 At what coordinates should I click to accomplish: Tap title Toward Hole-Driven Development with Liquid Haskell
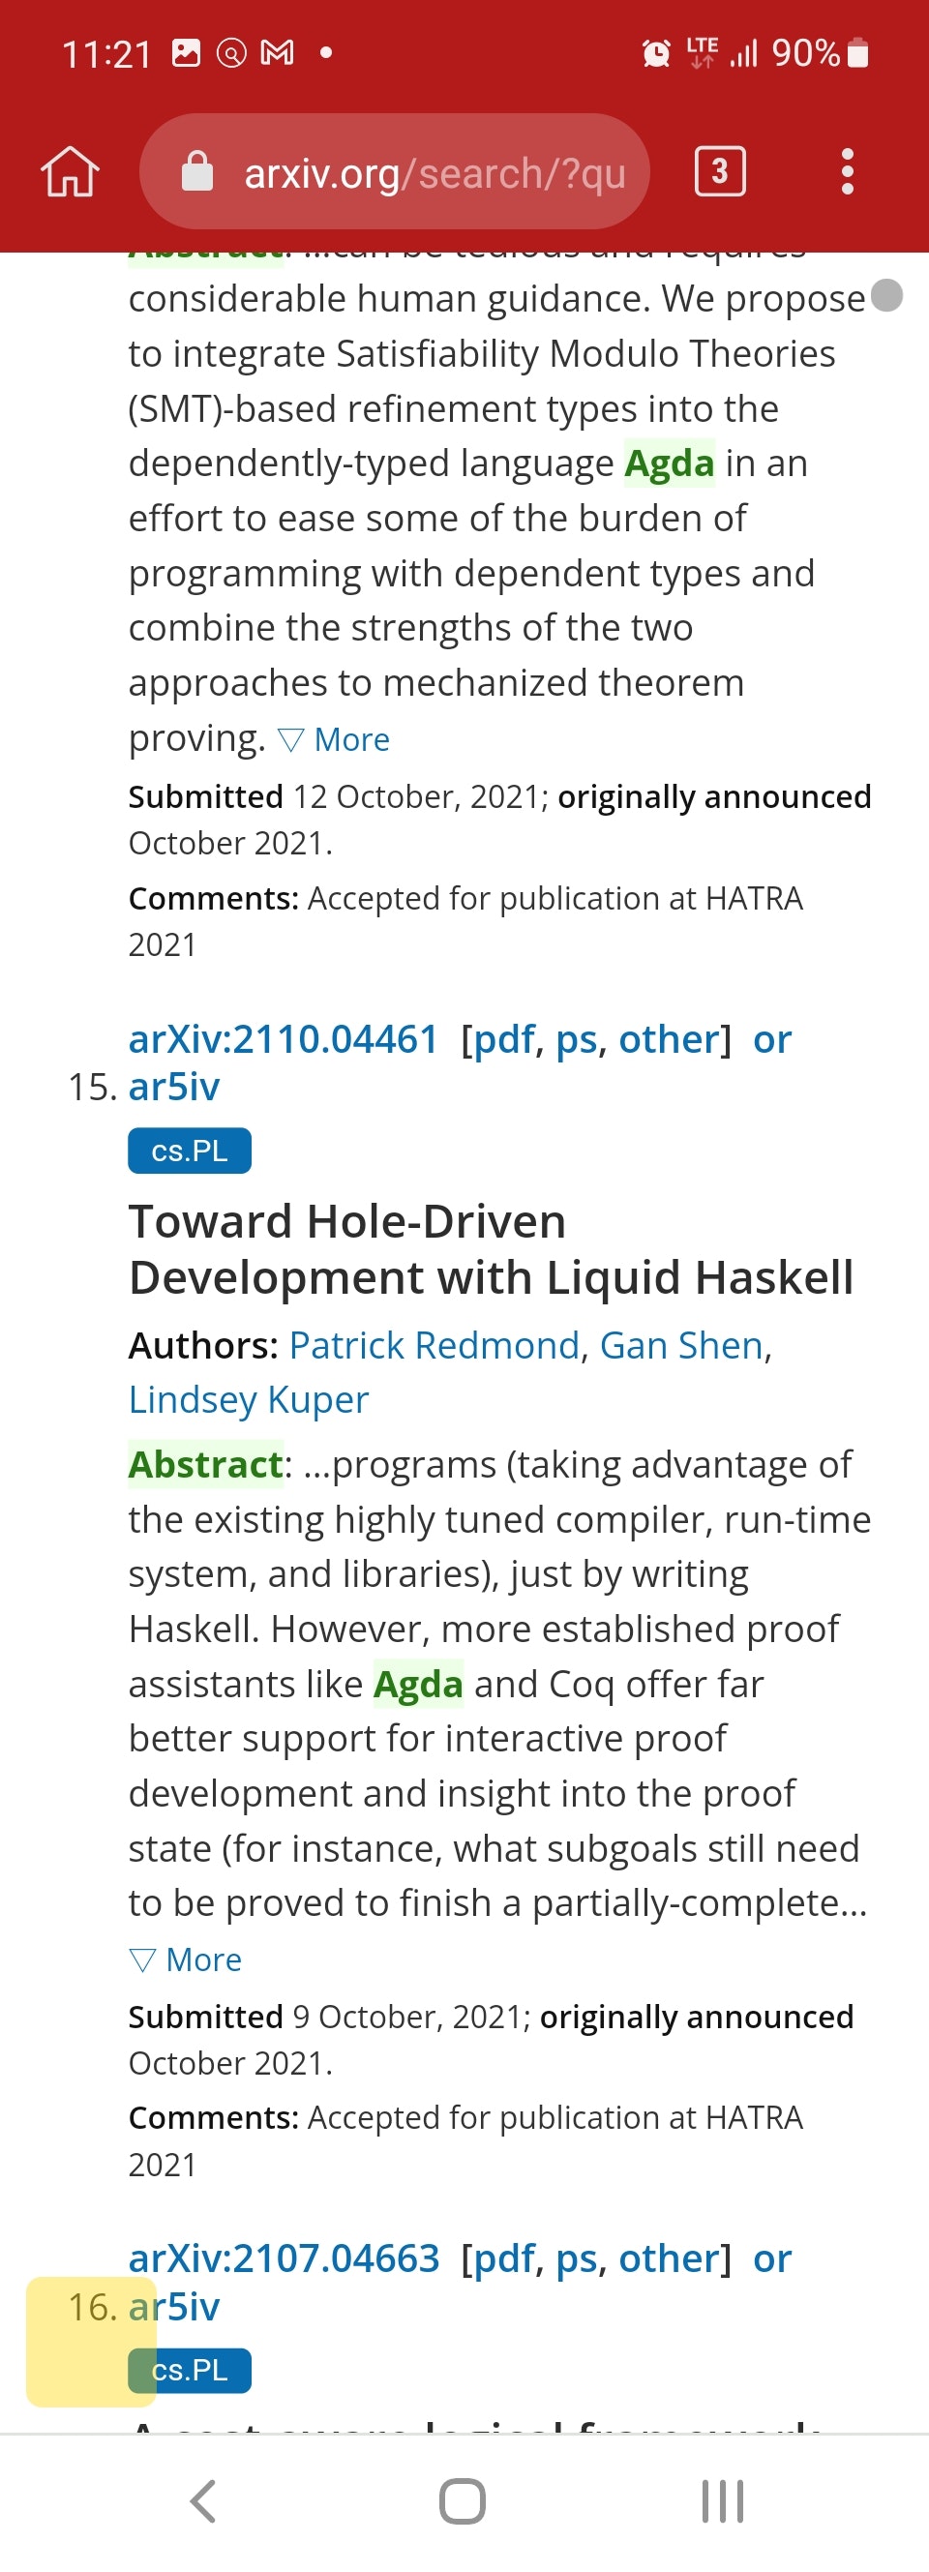[x=491, y=1249]
